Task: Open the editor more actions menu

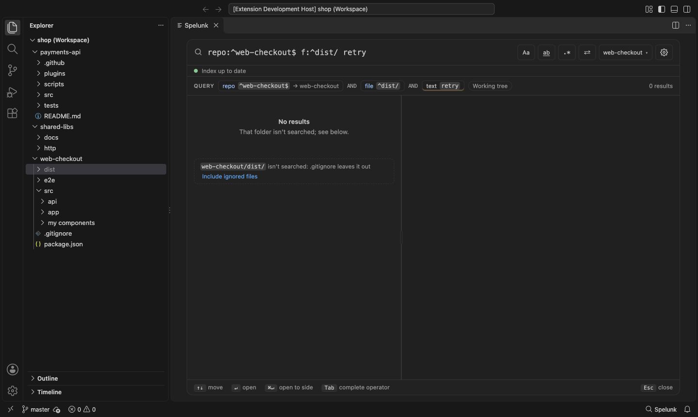Action: (x=688, y=25)
